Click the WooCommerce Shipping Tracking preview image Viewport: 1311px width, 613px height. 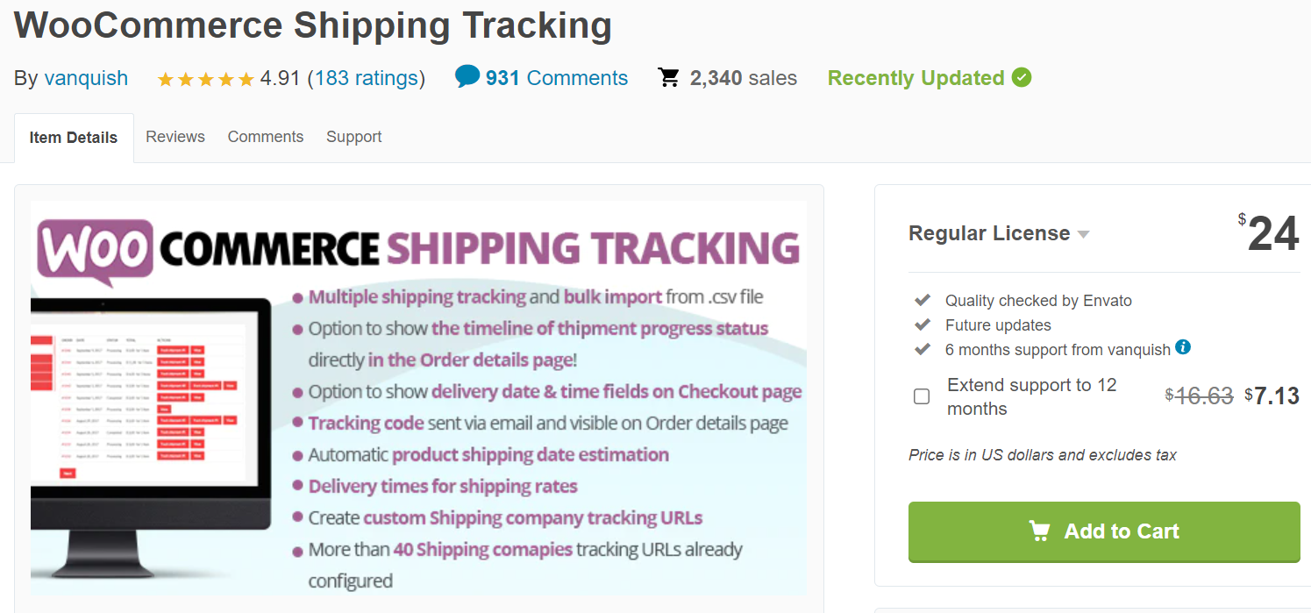(418, 399)
